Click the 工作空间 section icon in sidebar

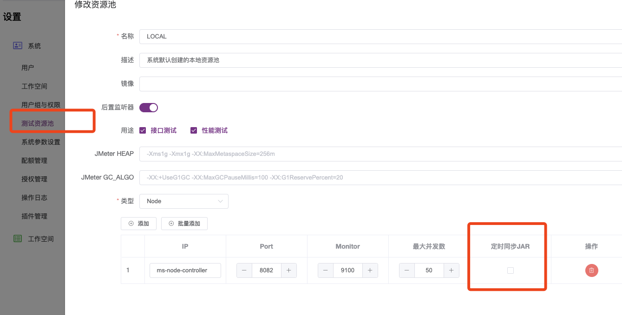point(17,238)
